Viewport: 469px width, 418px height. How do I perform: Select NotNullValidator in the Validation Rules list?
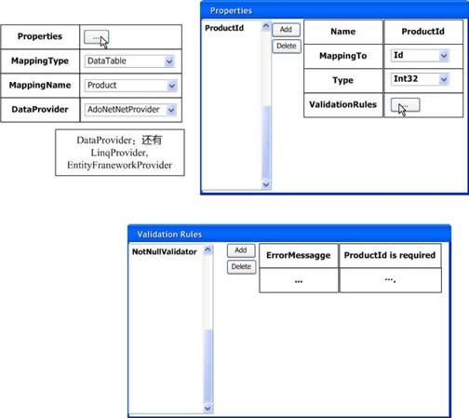(165, 251)
